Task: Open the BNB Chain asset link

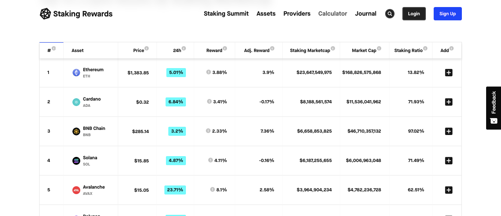Action: click(x=94, y=128)
